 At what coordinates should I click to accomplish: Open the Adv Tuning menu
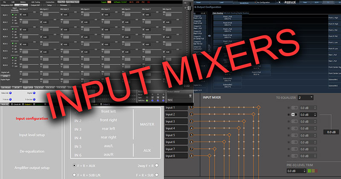[x=36, y=2]
